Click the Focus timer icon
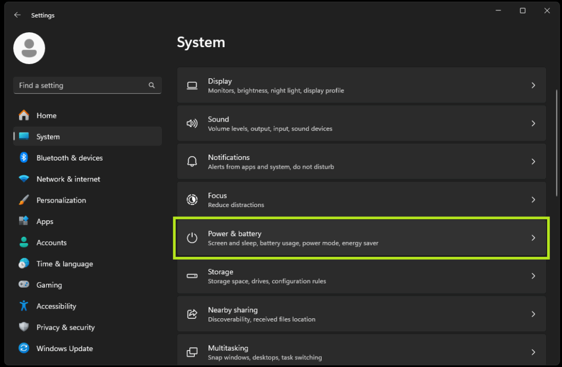This screenshot has height=367, width=562. coord(192,199)
